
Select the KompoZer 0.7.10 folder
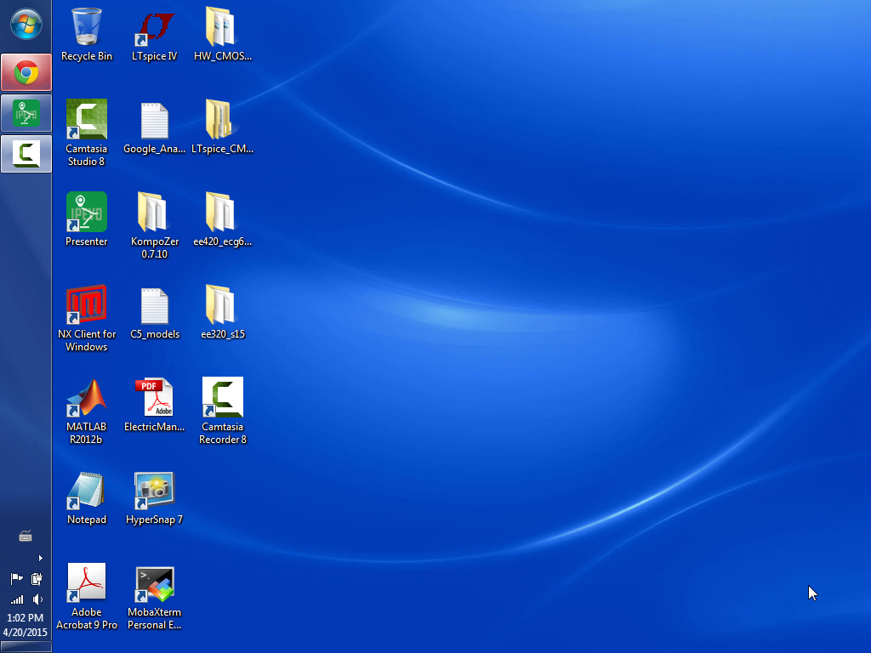click(155, 213)
